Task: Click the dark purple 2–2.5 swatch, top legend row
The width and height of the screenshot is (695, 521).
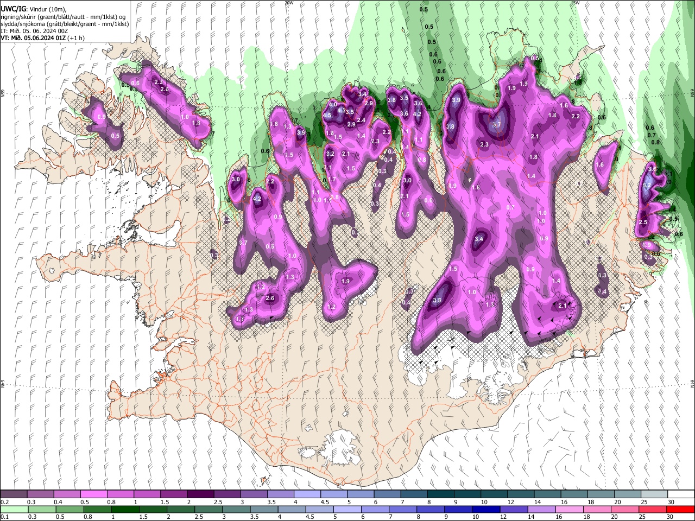Action: [201, 494]
